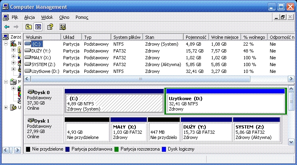The width and height of the screenshot is (297, 165).
Task: Minimize the inner MDI window
Action: point(276,17)
